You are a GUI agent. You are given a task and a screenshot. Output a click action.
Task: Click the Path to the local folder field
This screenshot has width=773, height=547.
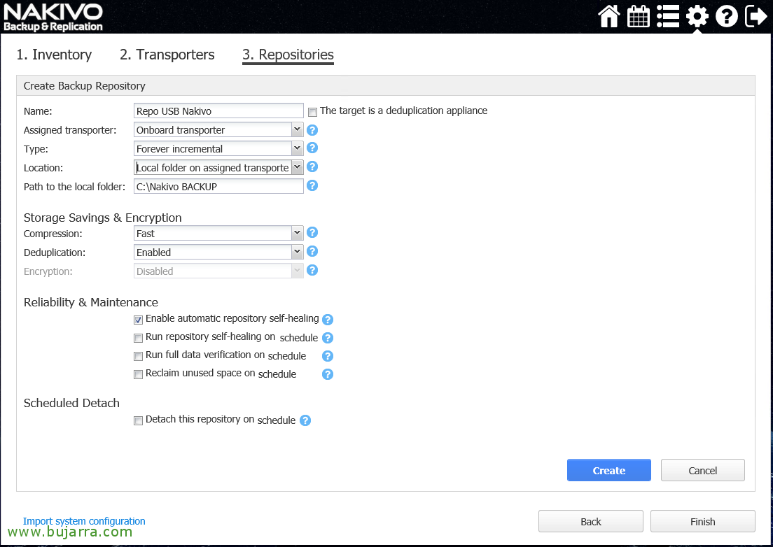[x=218, y=186]
